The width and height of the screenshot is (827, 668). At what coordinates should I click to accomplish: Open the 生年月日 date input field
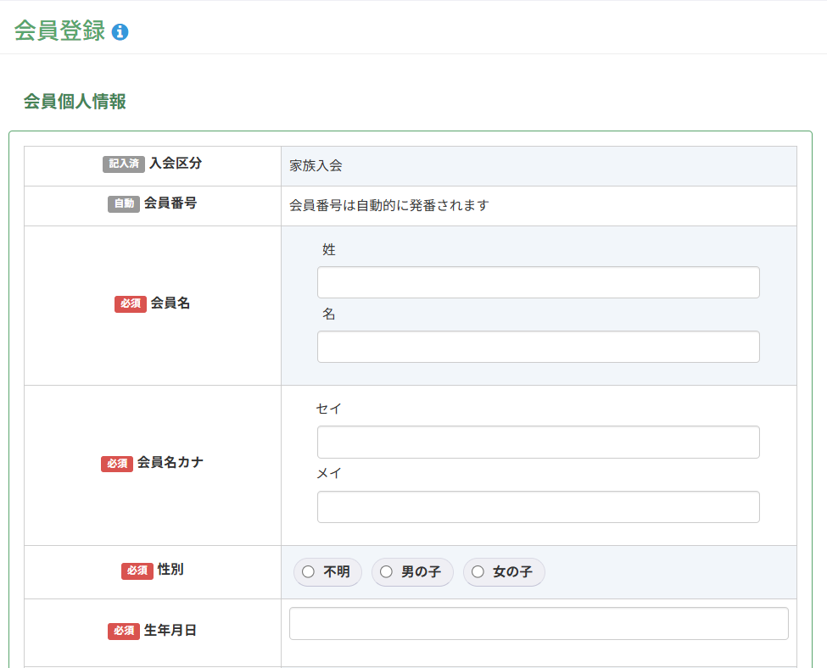pyautogui.click(x=538, y=623)
